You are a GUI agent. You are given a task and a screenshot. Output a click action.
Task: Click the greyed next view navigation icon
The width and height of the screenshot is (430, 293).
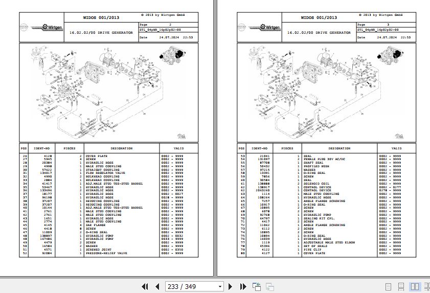(270, 287)
